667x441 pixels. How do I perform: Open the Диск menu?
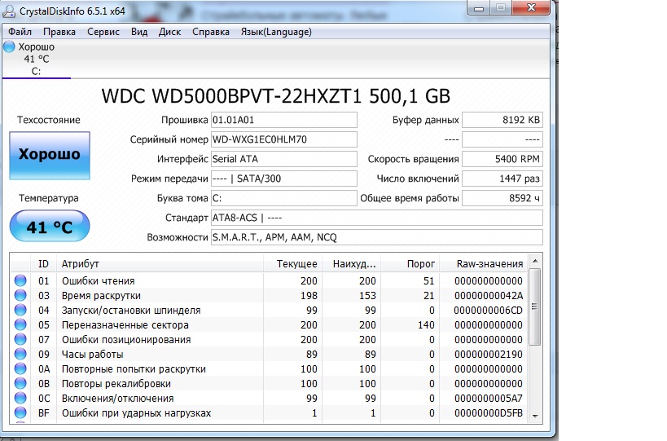coord(169,32)
